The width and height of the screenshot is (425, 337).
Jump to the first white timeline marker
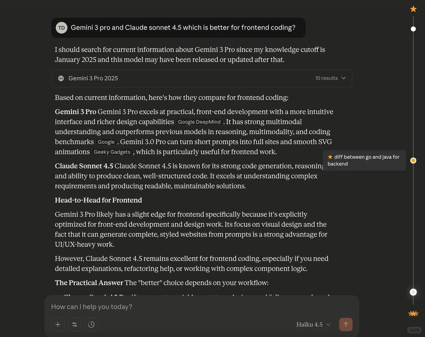413,29
